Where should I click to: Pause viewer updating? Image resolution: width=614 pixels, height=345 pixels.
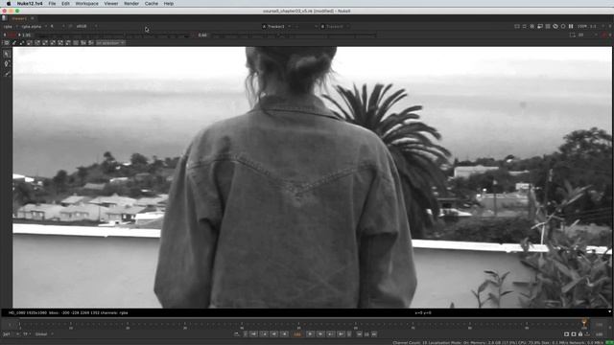571,27
